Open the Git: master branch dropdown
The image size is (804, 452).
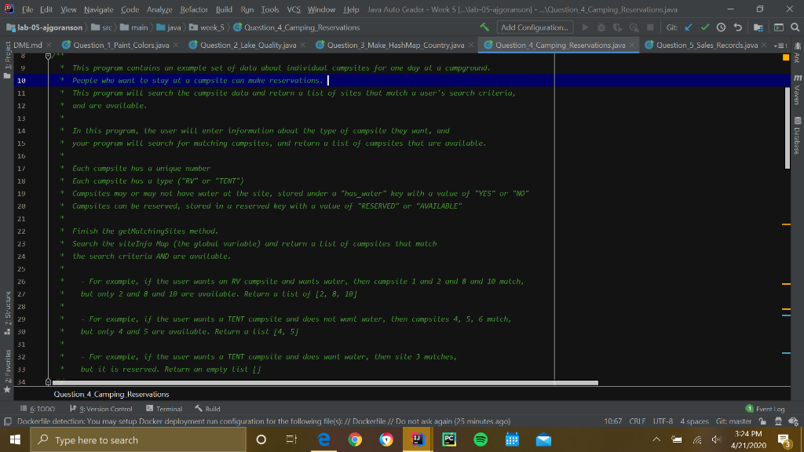click(734, 421)
